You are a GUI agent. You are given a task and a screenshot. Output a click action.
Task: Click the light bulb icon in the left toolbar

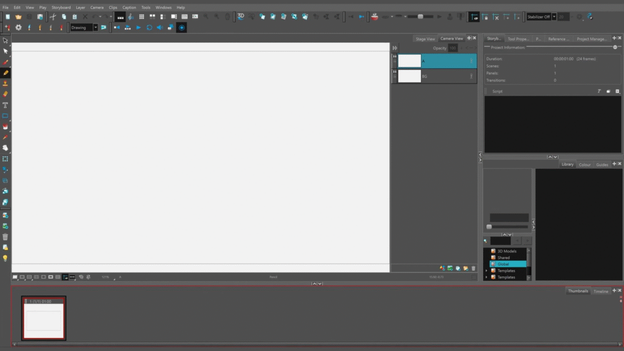point(5,258)
